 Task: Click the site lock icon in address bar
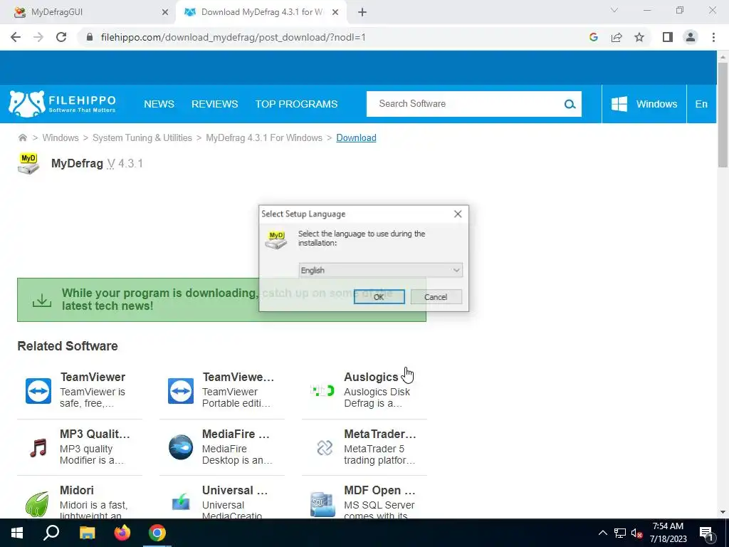[90, 37]
